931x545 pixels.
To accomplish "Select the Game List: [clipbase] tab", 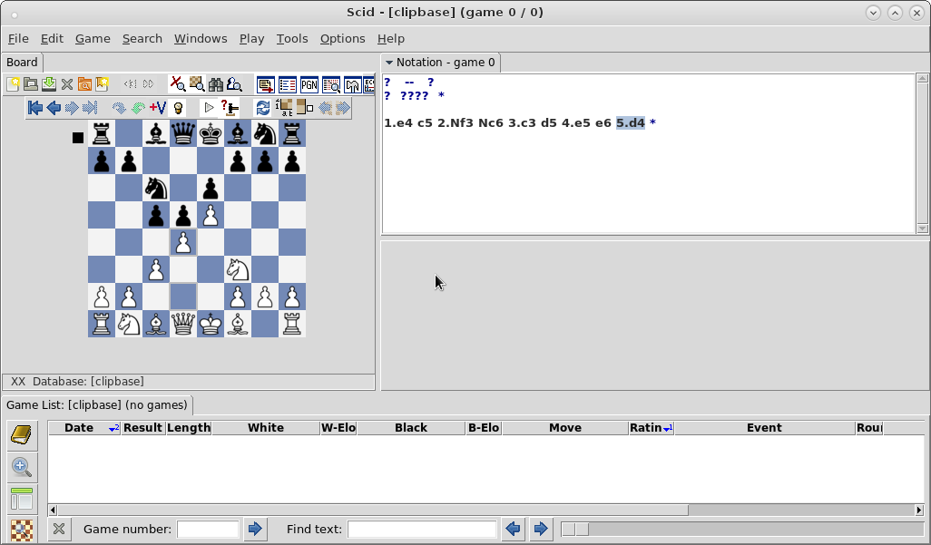I will coord(97,404).
